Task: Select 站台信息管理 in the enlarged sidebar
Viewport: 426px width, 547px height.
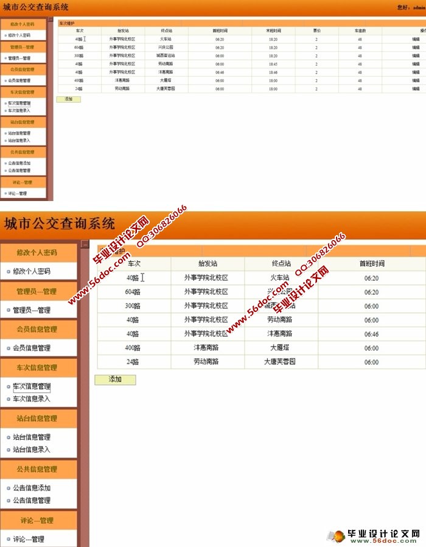Action: (32, 437)
